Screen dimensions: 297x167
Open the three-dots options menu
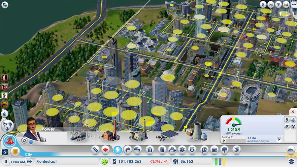point(294,4)
